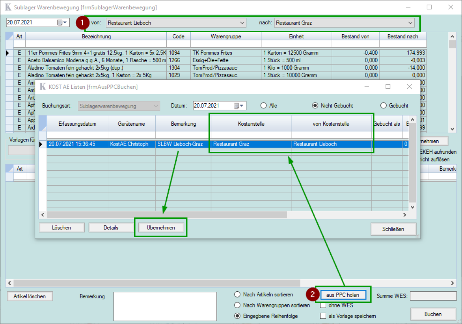The width and height of the screenshot is (462, 324).
Task: Click the filter cell under Kostenstelle
Action: (251, 135)
